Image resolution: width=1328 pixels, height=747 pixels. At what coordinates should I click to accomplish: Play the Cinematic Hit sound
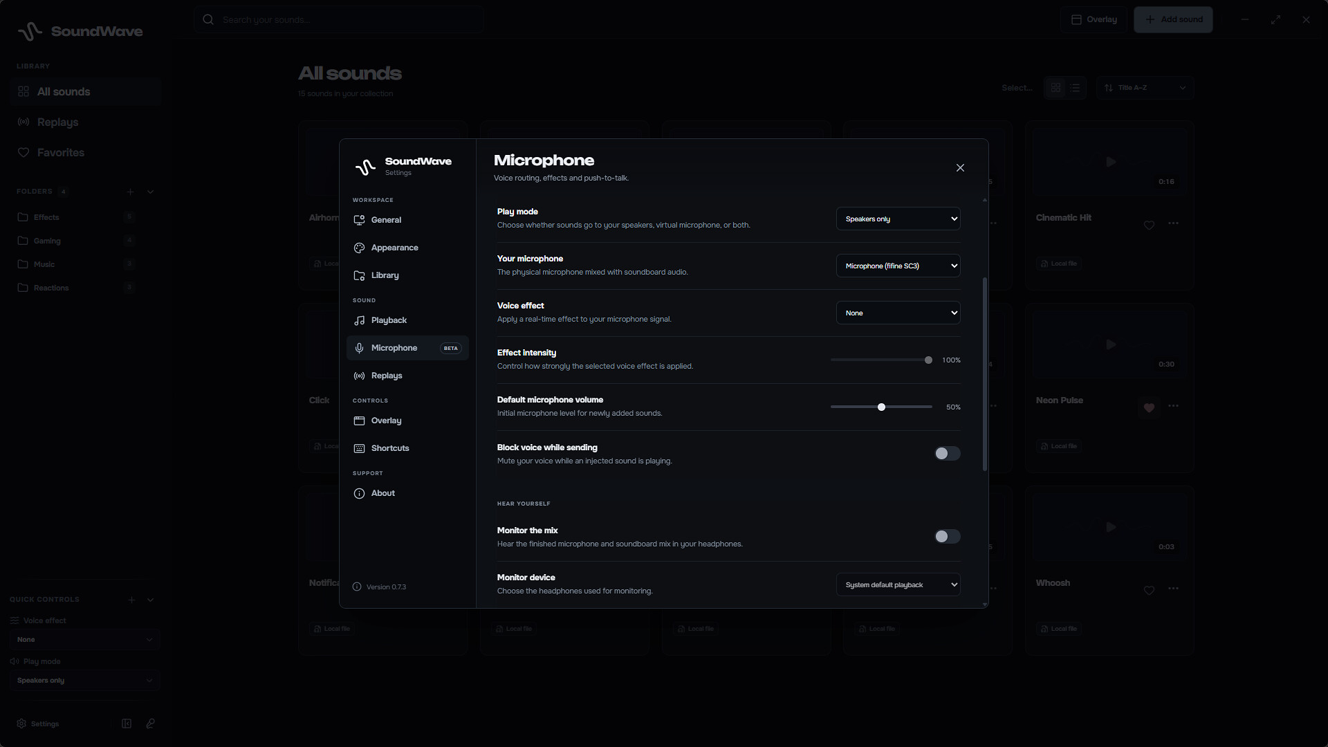pos(1110,162)
